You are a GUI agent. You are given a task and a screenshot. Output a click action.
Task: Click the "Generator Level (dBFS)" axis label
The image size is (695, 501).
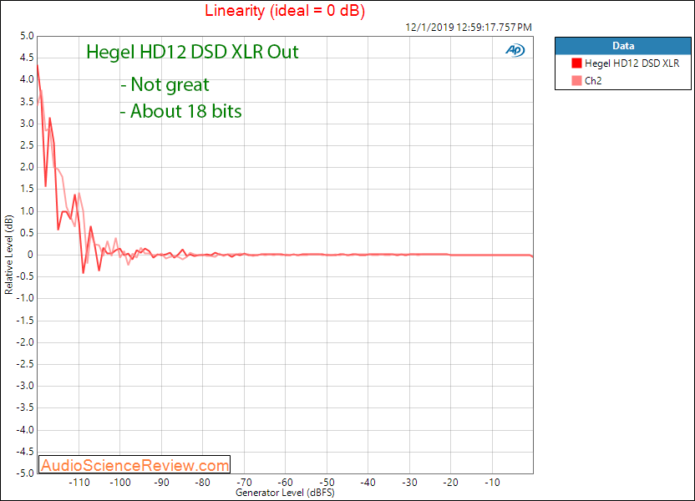point(285,493)
